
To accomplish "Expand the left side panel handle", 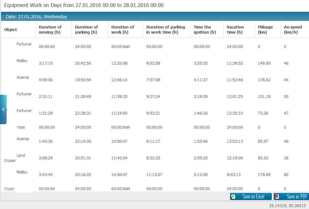I will pos(3,109).
